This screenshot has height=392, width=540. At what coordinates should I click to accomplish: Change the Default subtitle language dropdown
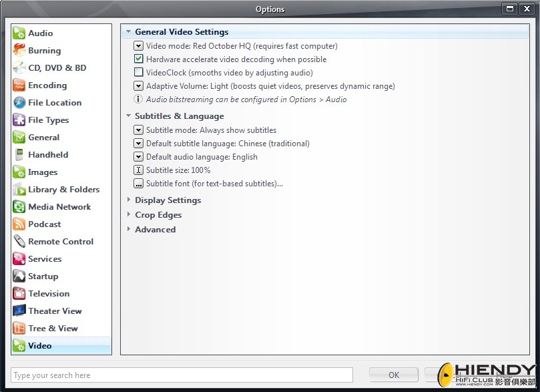pyautogui.click(x=138, y=144)
